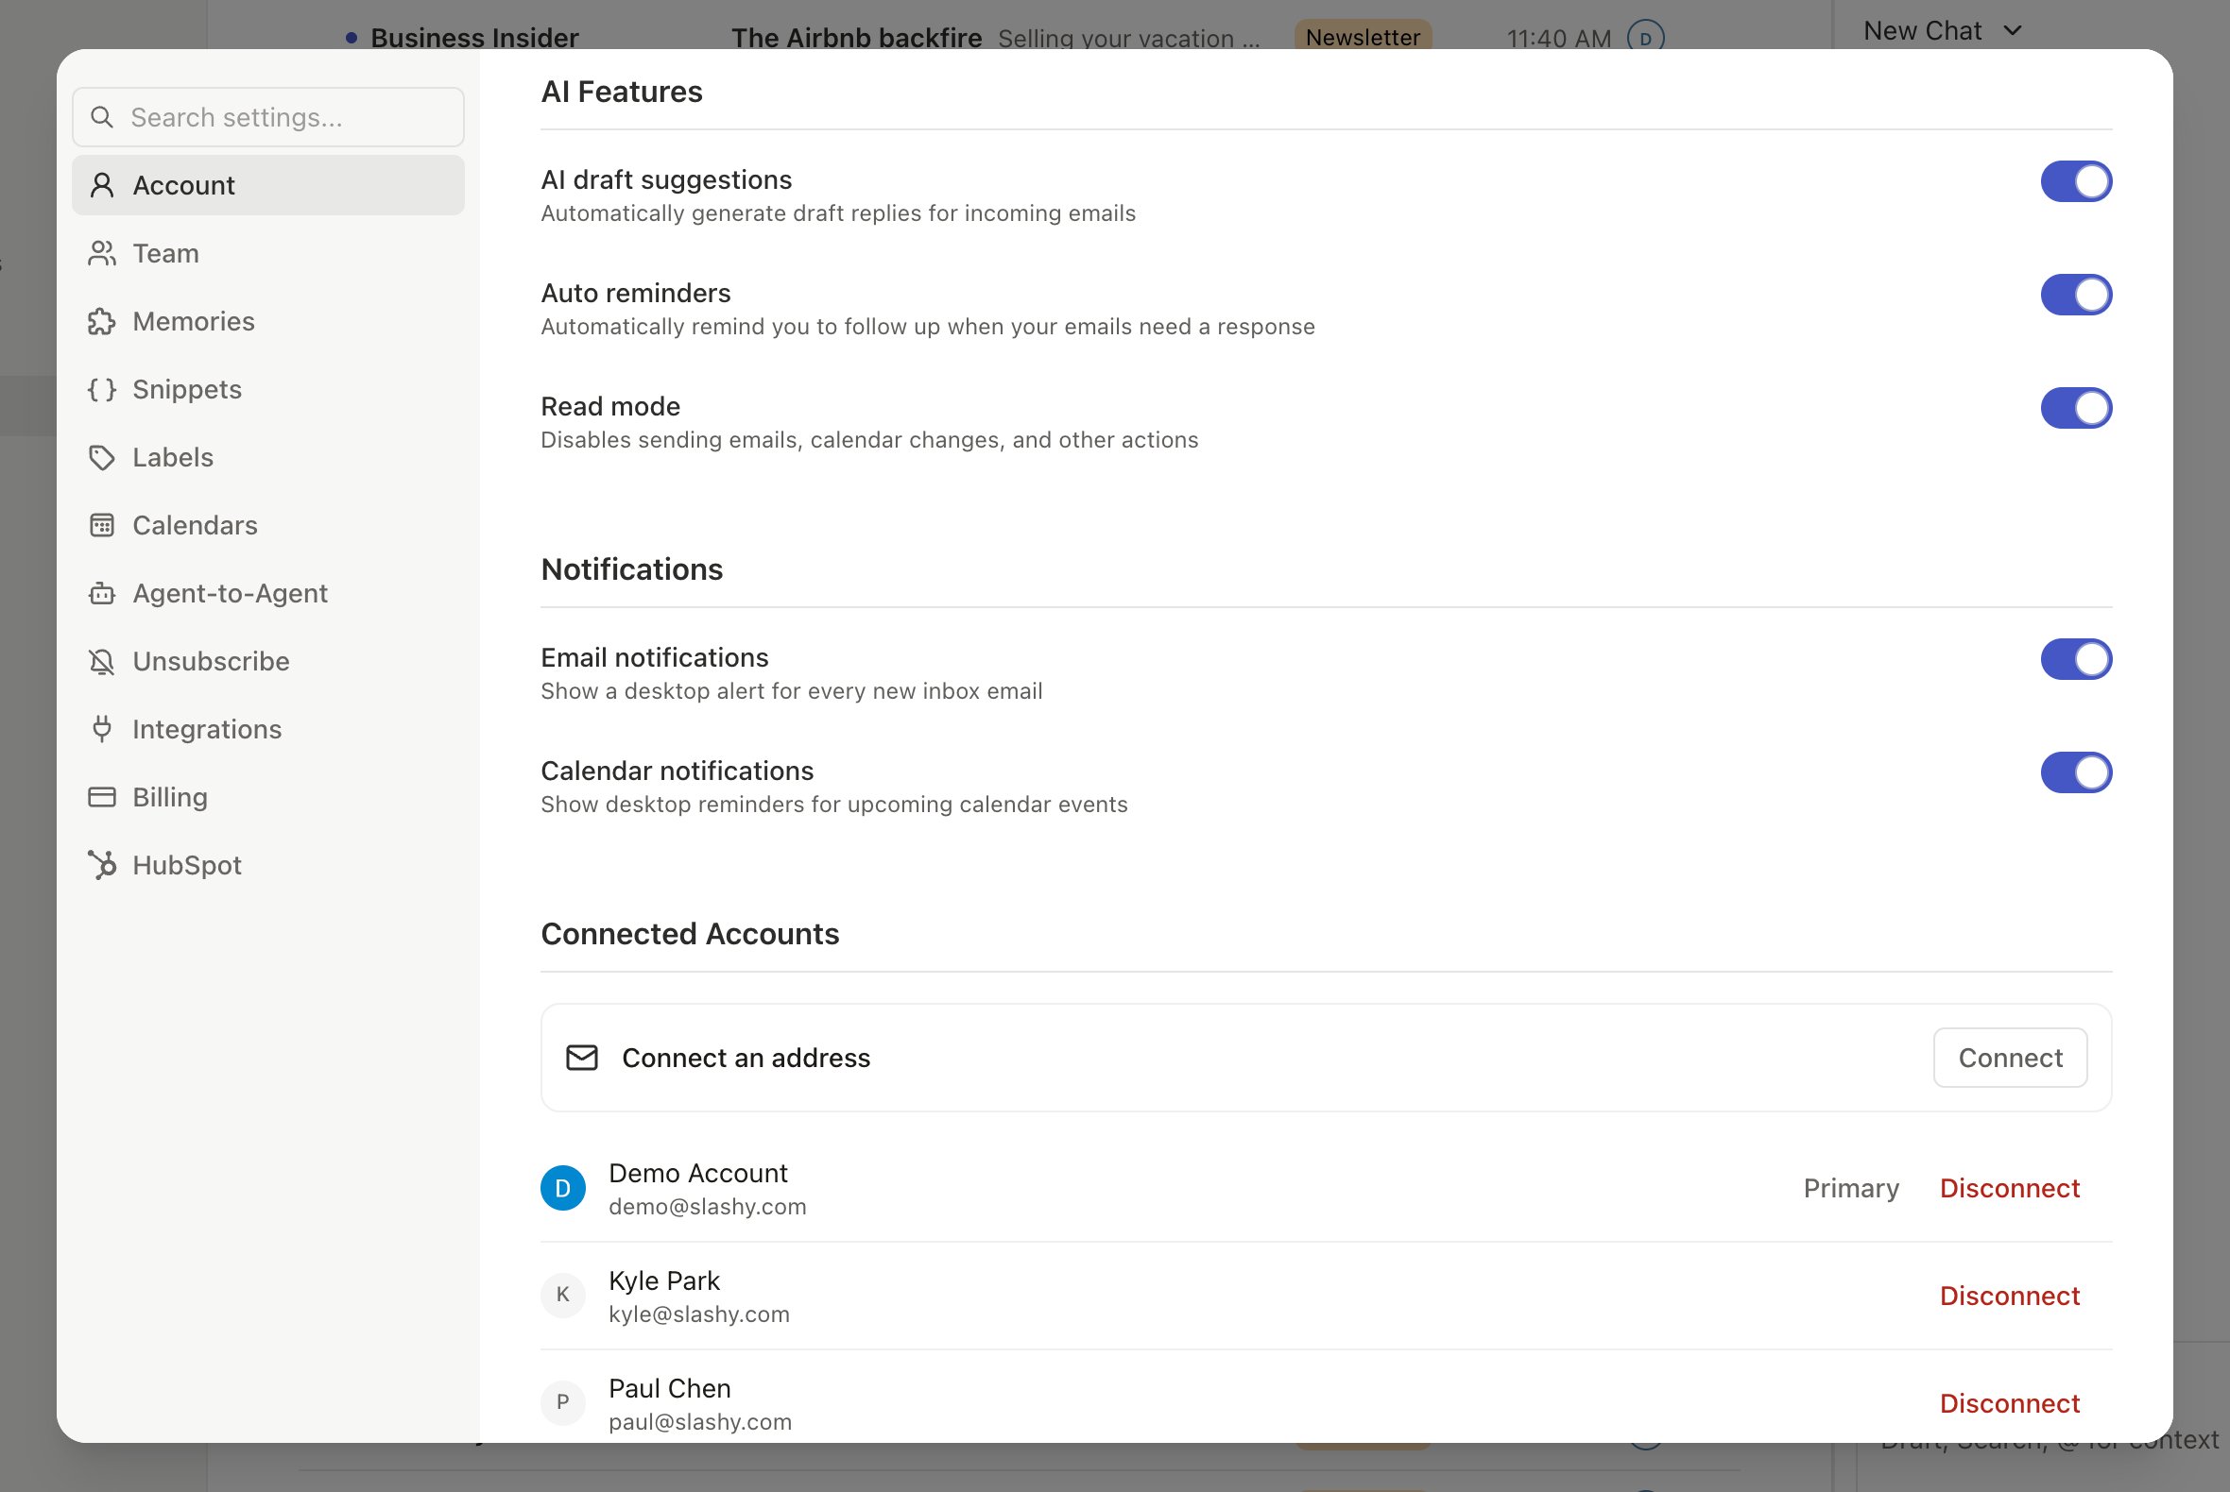Turn off Auto reminders switch
The image size is (2230, 1492).
pos(2076,295)
